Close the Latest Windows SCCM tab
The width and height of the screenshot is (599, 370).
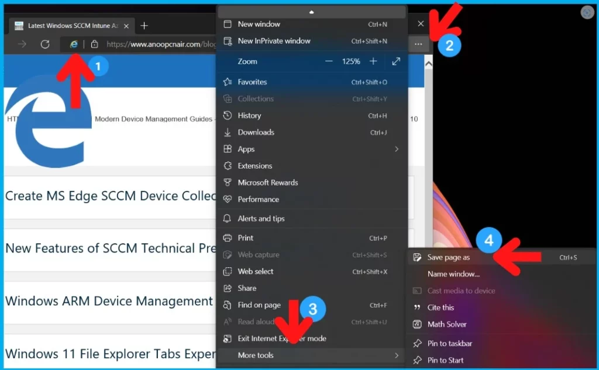coord(126,26)
